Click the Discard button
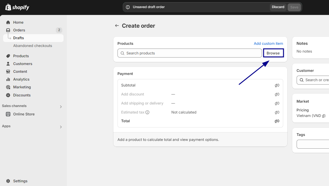The height and width of the screenshot is (186, 329). tap(278, 7)
